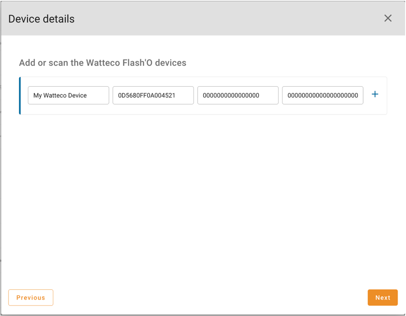Click the My Watteco Device name field
The image size is (406, 316).
tap(68, 95)
